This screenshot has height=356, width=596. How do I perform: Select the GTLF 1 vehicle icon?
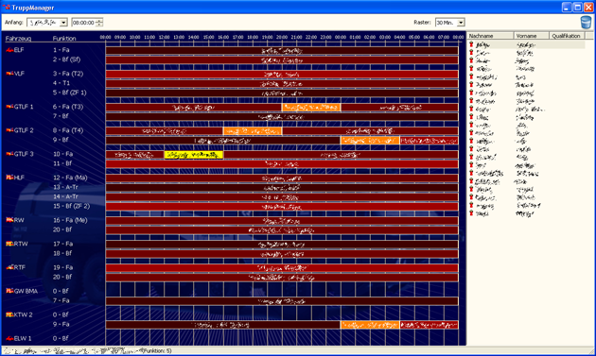pos(9,107)
